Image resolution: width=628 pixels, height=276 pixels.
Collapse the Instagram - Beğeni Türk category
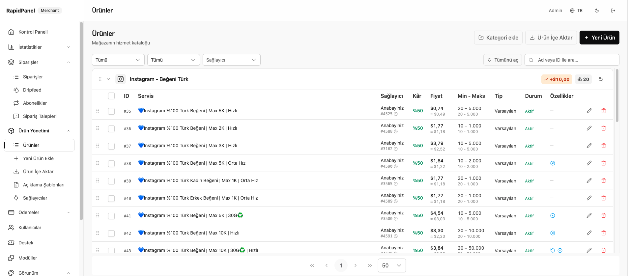(108, 79)
